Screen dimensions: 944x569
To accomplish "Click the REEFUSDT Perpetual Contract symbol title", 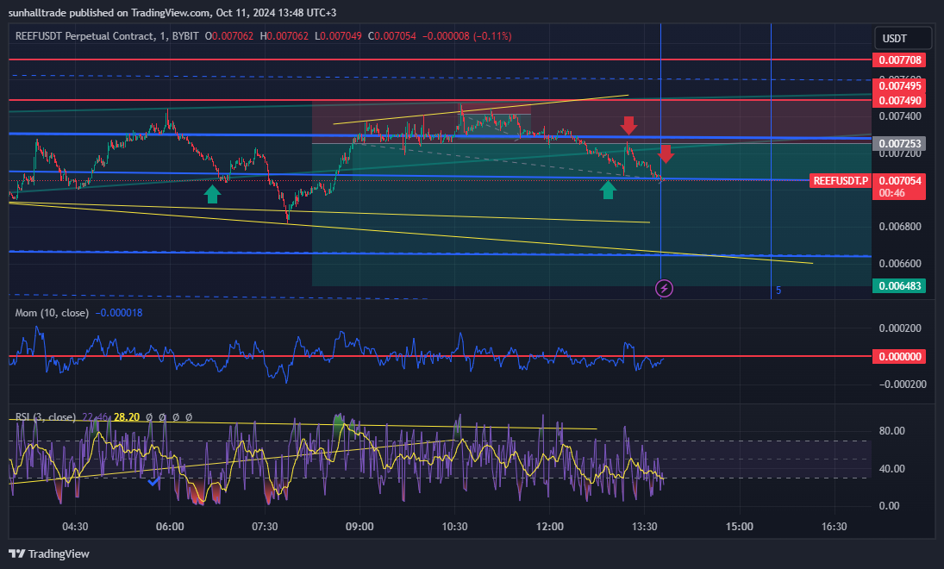I will [107, 36].
